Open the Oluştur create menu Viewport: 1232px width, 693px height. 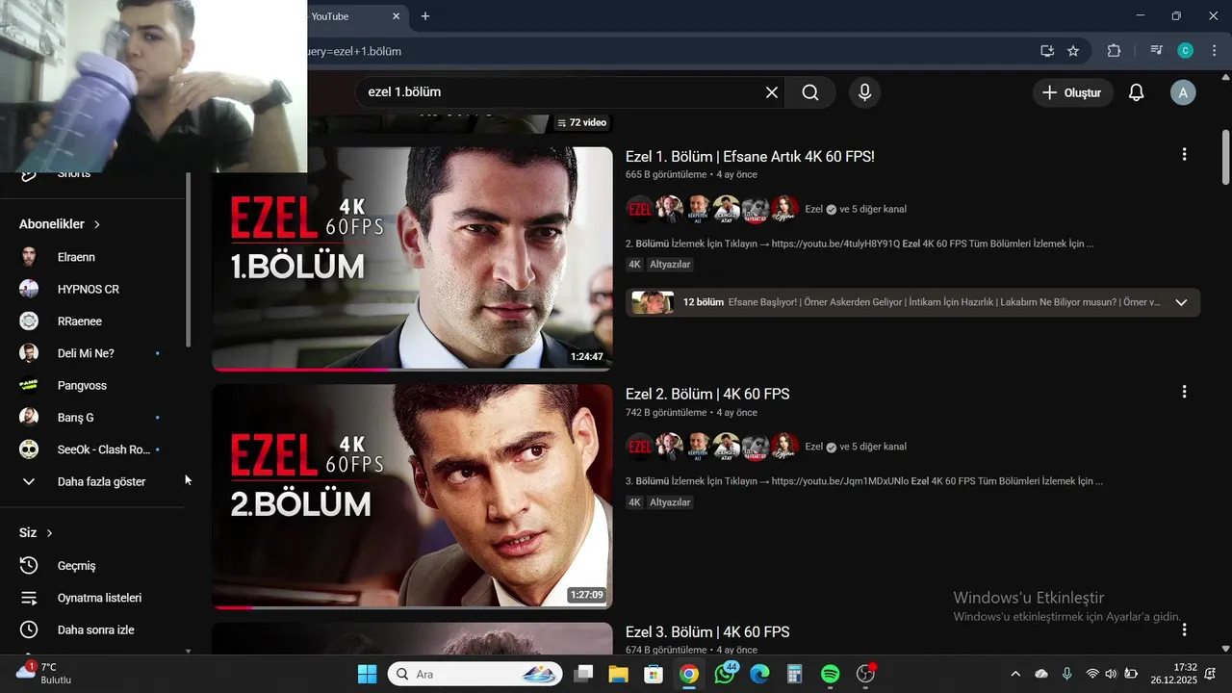[1072, 92]
